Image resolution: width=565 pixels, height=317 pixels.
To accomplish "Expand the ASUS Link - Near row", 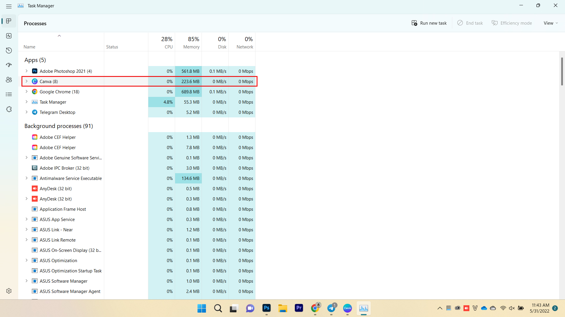I will 26,230.
